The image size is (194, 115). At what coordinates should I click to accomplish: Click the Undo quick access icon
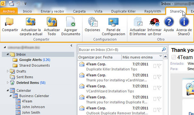tap(18, 4)
